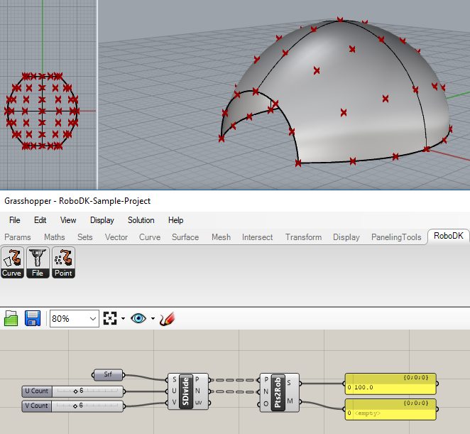Expand the Zoom Extents dropdown arrow
Viewport: 470px width, 434px height.
(122, 319)
